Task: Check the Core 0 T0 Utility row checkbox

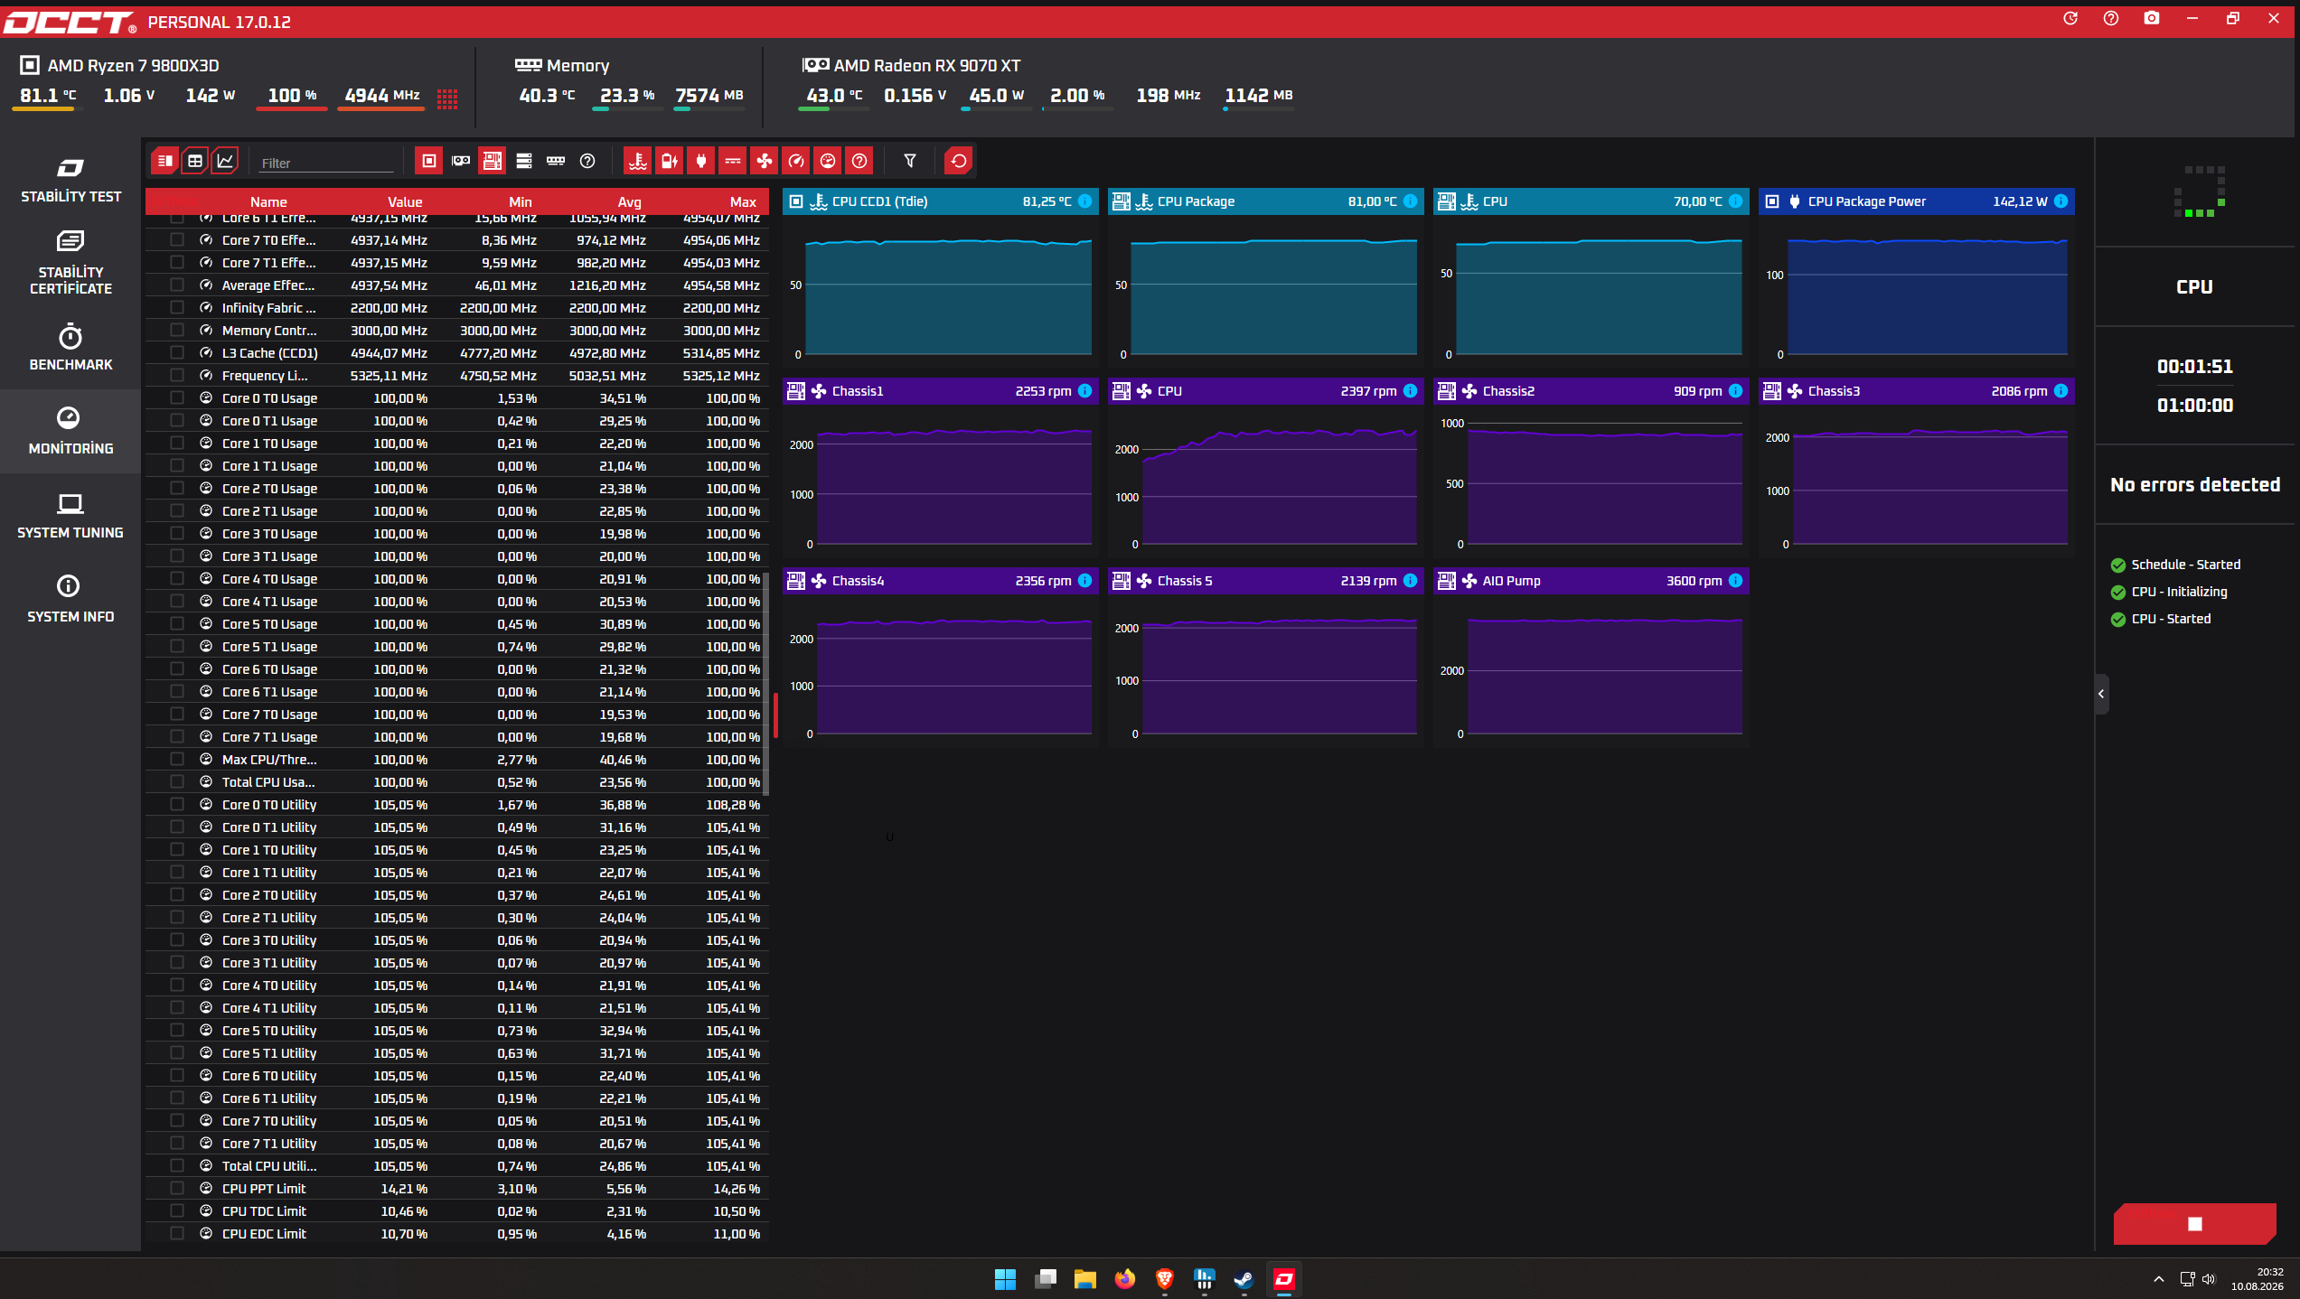Action: tap(177, 805)
